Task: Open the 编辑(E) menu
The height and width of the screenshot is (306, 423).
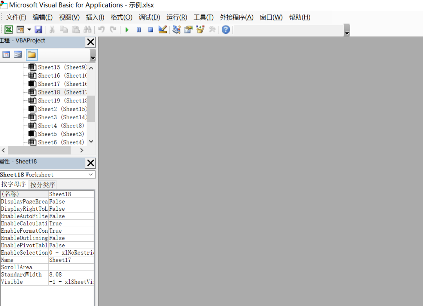Action: pos(43,17)
